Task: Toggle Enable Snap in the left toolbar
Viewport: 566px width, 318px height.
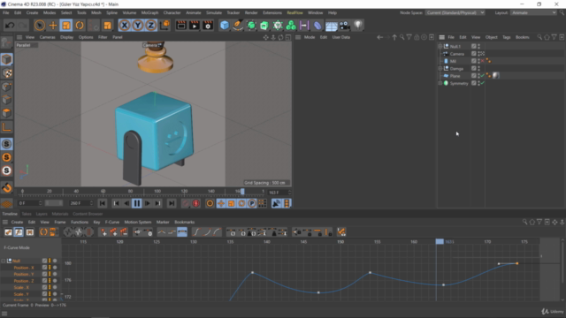Action: click(x=6, y=187)
